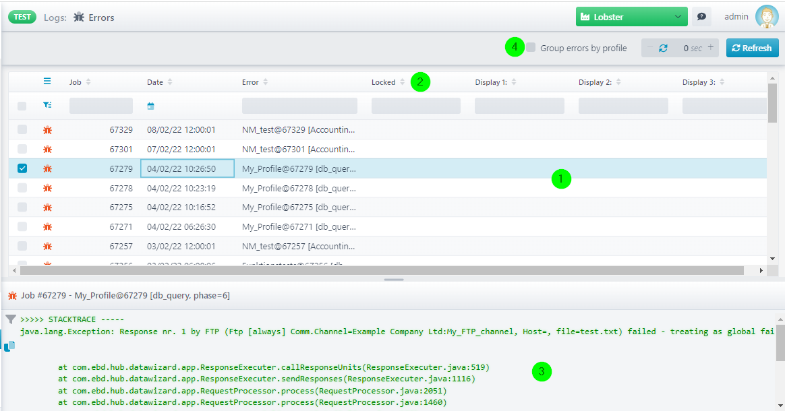Viewport: 785px width, 411px height.
Task: Sort by Display 3 column arrows
Action: [722, 82]
